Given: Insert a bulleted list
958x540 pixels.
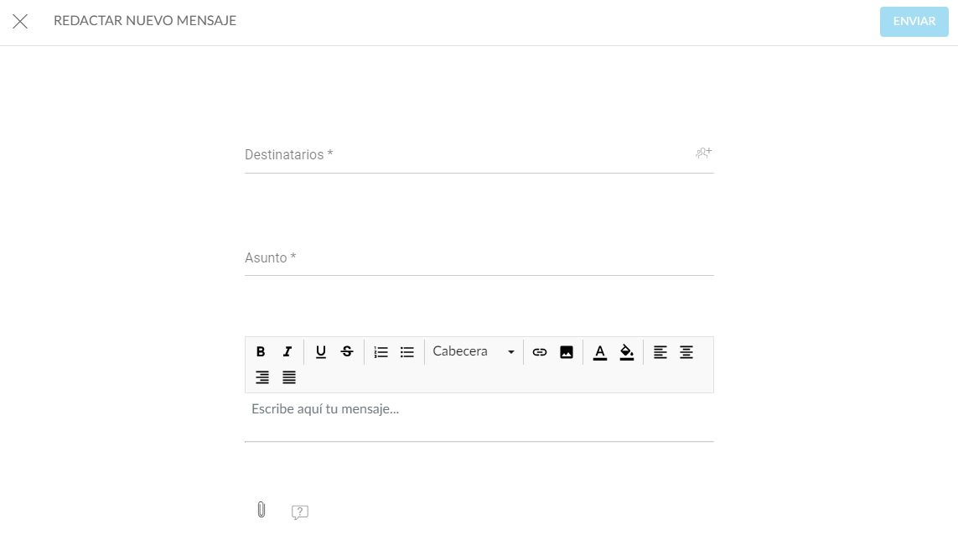Looking at the screenshot, I should (407, 352).
